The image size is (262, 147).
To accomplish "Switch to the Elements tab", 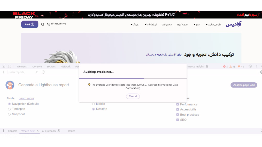I will (x=22, y=66).
